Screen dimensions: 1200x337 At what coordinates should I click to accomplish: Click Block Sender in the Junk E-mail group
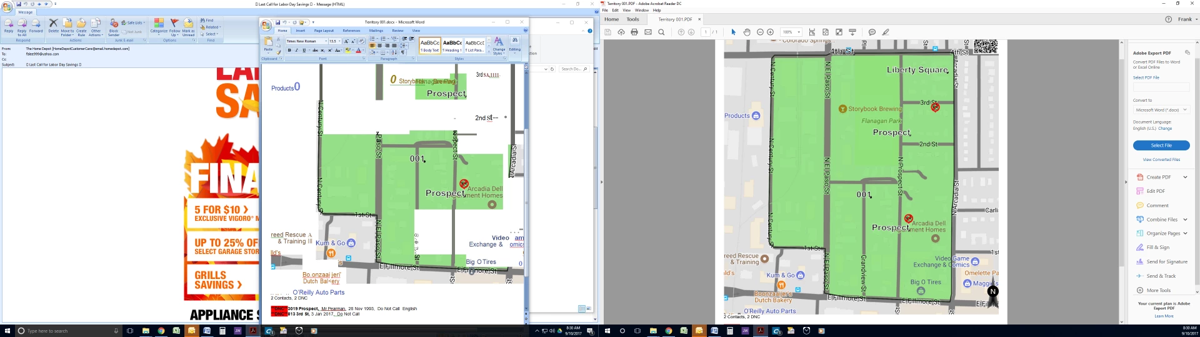point(114,27)
